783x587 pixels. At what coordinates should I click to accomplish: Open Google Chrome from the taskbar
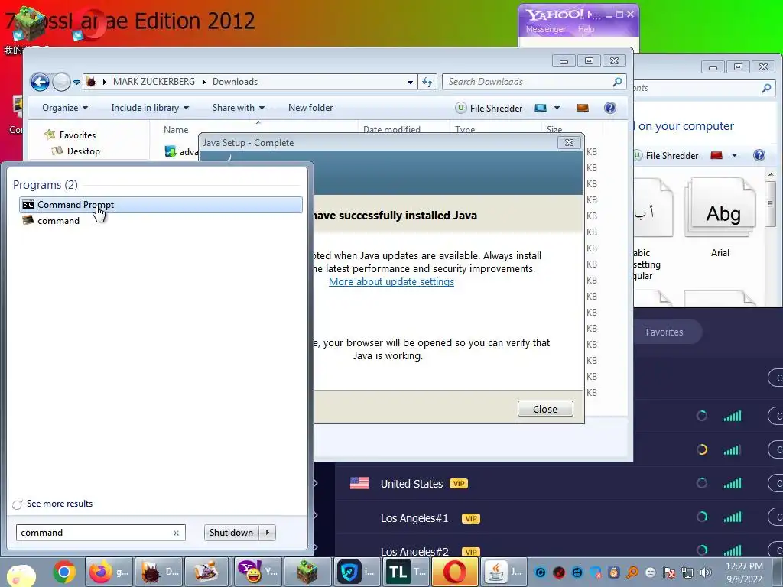point(64,572)
